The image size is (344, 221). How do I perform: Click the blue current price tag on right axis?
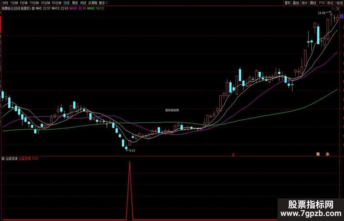342,16
